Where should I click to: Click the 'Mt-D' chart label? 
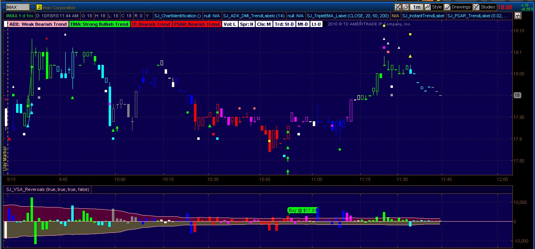303,24
